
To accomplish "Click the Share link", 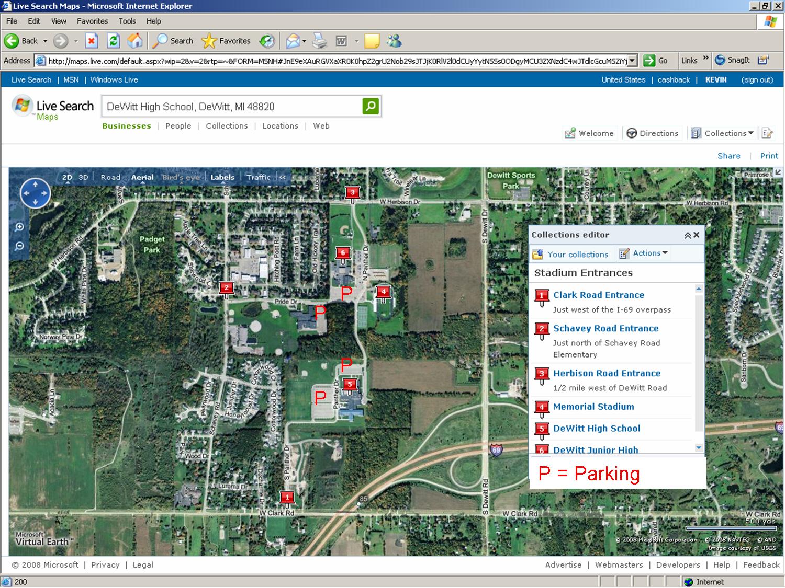I will pos(728,156).
